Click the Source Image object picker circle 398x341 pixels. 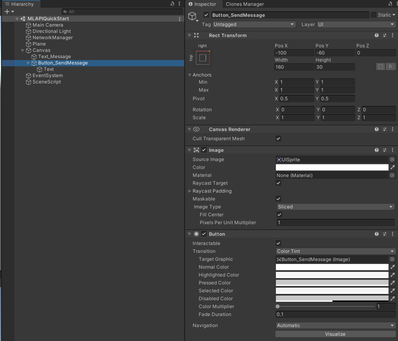[392, 159]
